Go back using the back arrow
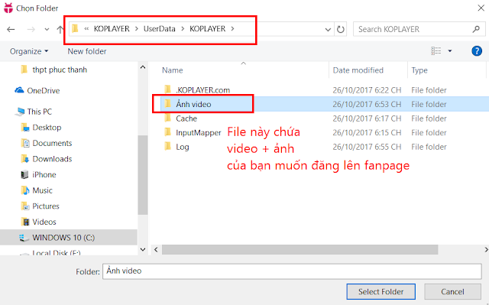The width and height of the screenshot is (489, 305). point(11,29)
